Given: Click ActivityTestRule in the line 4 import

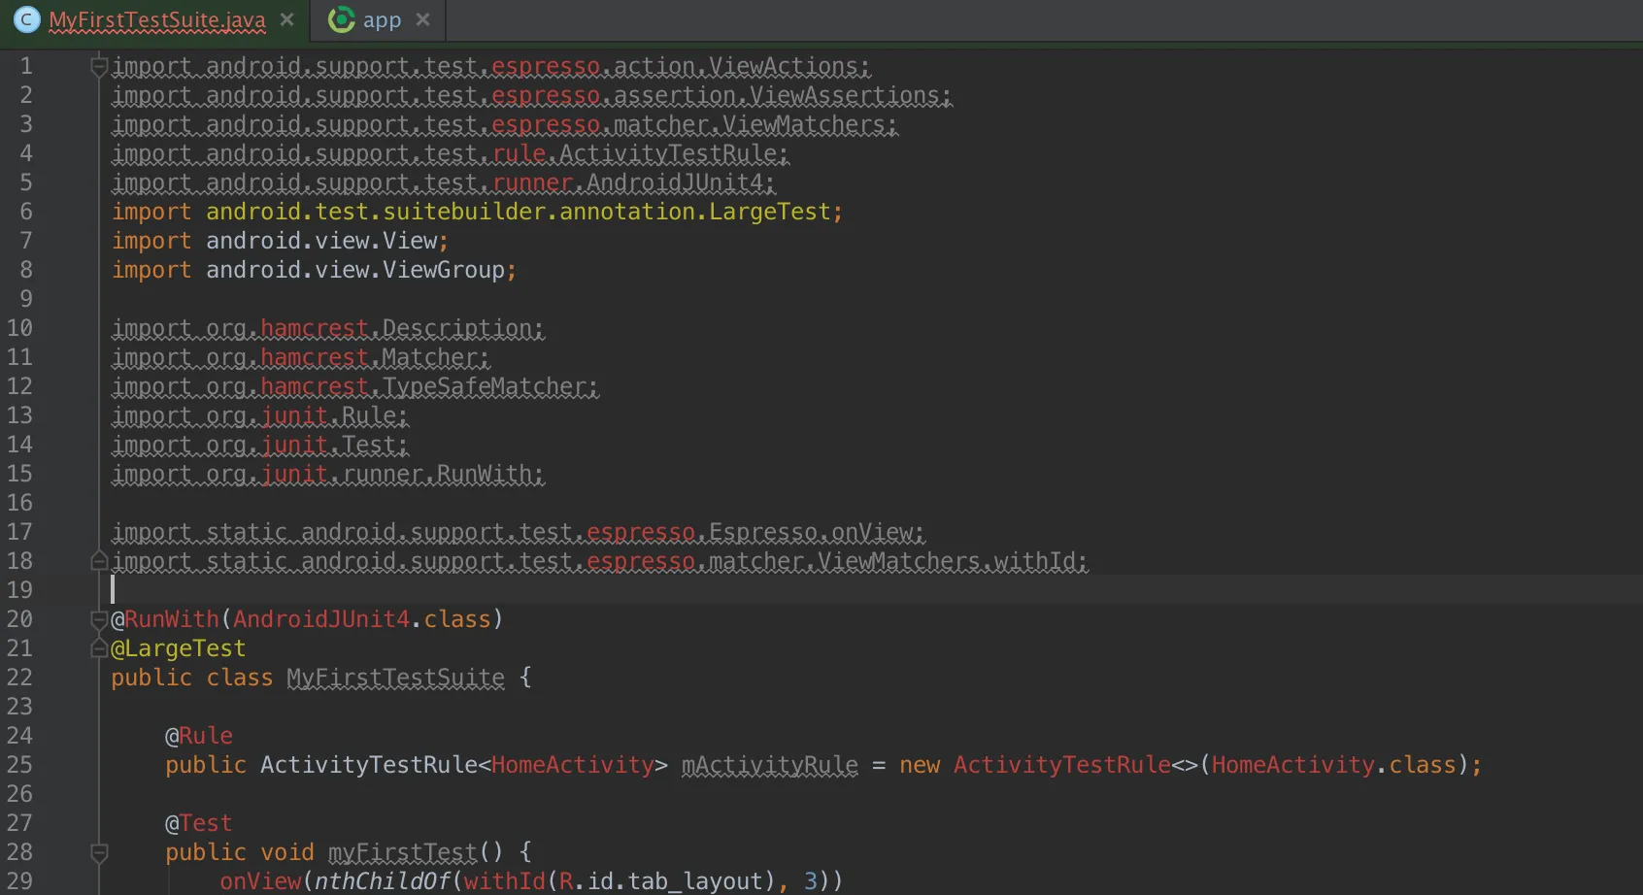Looking at the screenshot, I should [x=668, y=153].
